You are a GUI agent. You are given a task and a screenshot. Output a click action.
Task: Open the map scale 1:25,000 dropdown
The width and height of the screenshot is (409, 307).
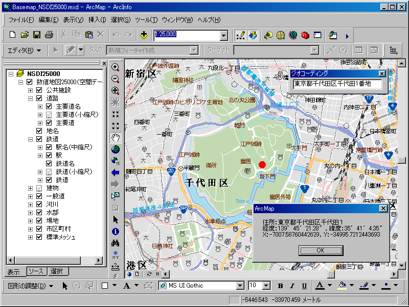pos(223,35)
